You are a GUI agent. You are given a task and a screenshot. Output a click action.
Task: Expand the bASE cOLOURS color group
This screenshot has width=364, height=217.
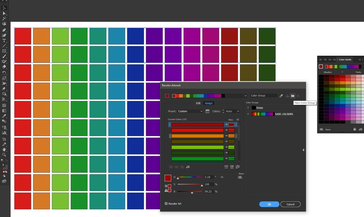pos(248,114)
